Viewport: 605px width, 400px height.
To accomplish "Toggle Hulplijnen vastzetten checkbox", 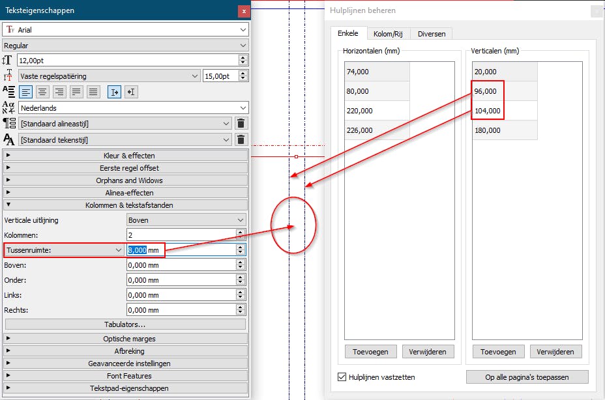I will tap(342, 377).
